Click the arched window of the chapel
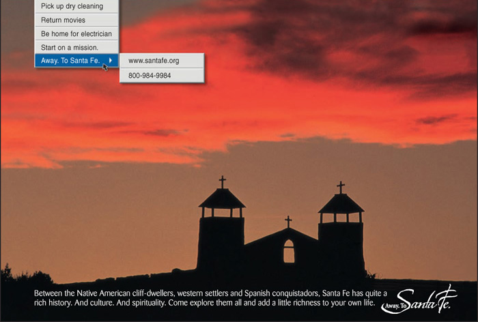Screen dimensions: 478x322 point(289,252)
